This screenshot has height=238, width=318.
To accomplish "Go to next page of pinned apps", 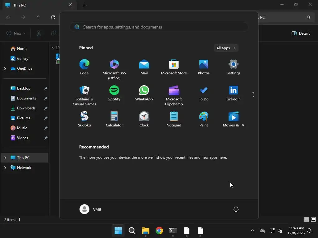I will 253,96.
